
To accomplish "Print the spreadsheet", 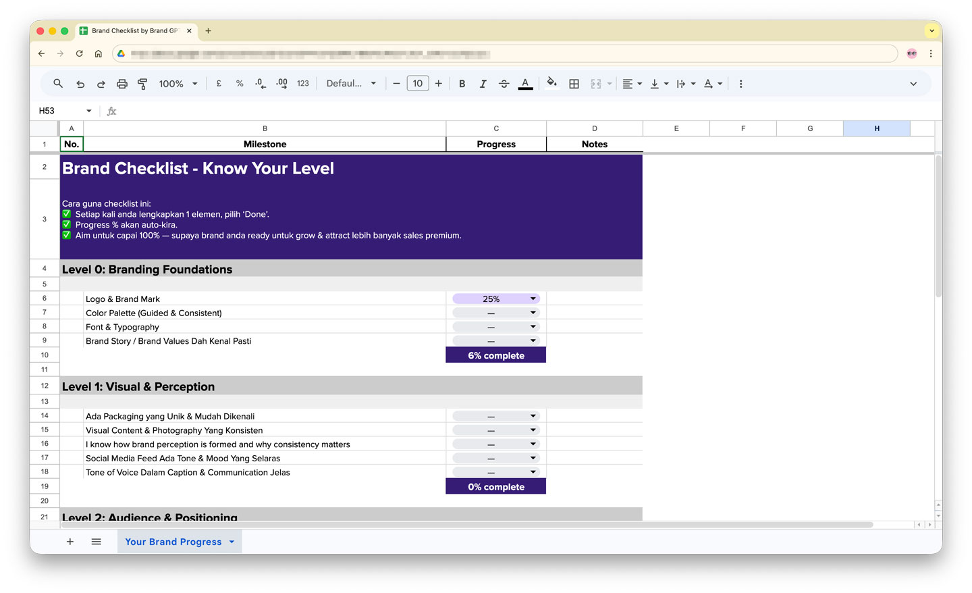I will [122, 84].
